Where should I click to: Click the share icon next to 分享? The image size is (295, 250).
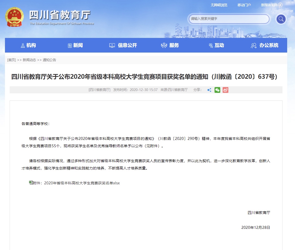[209, 90]
